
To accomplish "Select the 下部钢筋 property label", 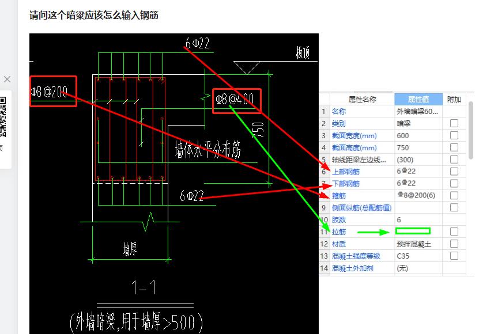I will (x=346, y=184).
